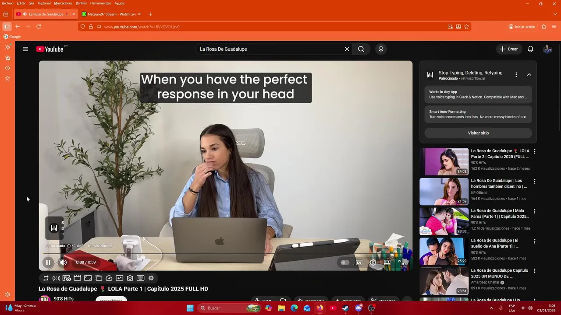Click the Visitar sitio button
Viewport: 561px width, 315px height.
click(478, 133)
